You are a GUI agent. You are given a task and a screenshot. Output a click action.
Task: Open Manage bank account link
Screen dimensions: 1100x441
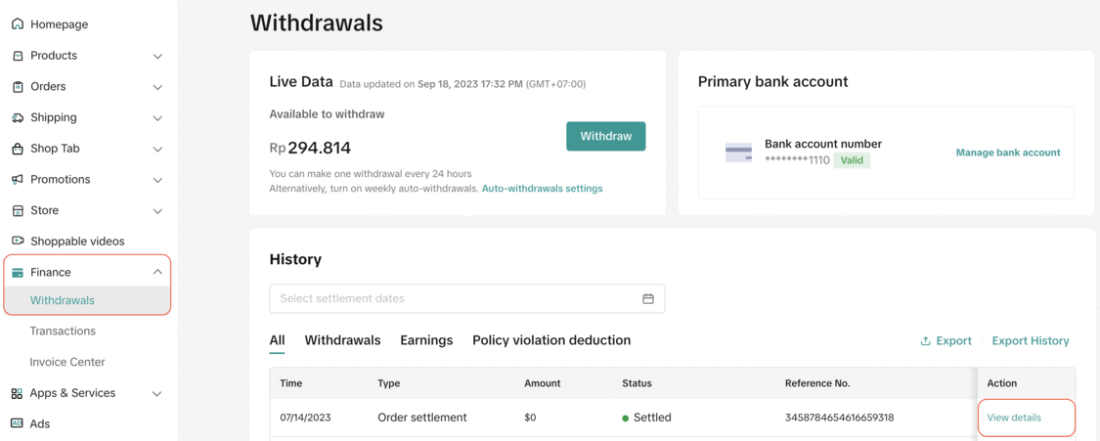(x=1007, y=153)
